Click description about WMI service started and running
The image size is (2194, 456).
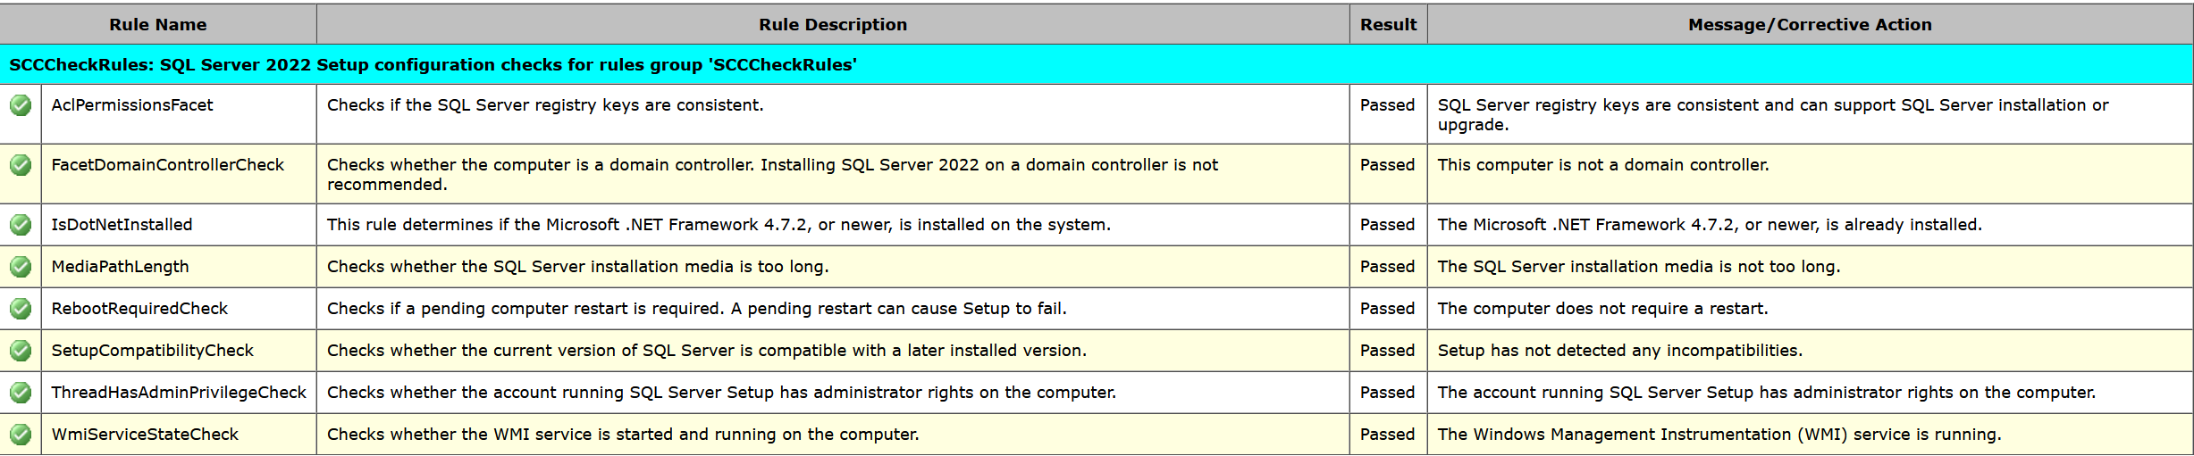tap(623, 435)
